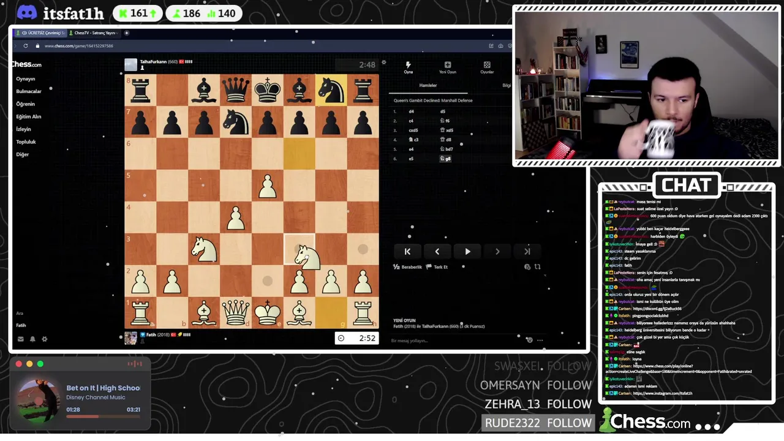Image resolution: width=784 pixels, height=441 pixels.
Task: Offer a draw with Beraberlik
Action: tap(407, 267)
